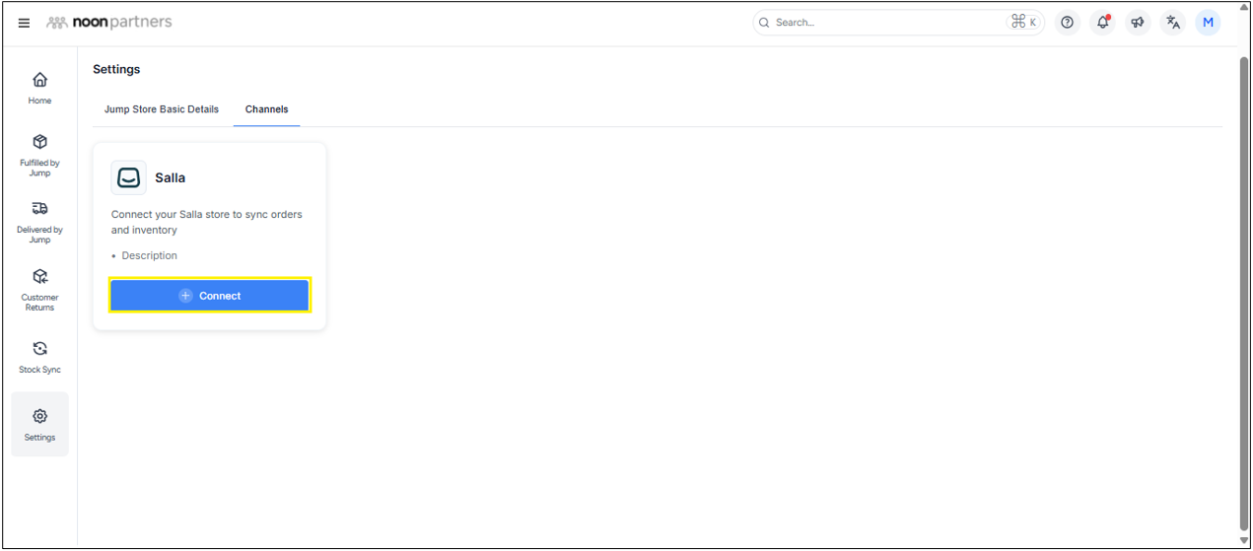This screenshot has width=1253, height=551.
Task: Open Stock Sync in sidebar
Action: coord(40,357)
